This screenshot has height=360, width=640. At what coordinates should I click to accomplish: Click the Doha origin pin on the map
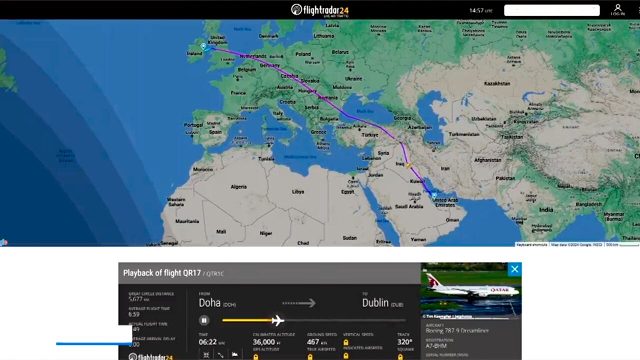pos(434,195)
